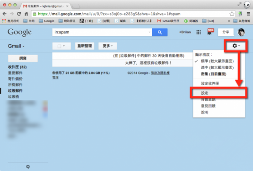This screenshot has width=253, height=171.
Task: Reload the page with refresh icon
Action: 19,14
